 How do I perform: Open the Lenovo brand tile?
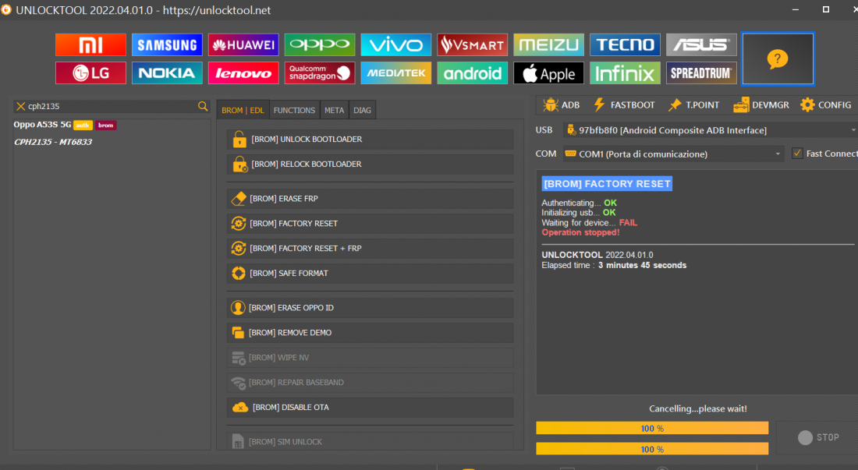[x=243, y=73]
